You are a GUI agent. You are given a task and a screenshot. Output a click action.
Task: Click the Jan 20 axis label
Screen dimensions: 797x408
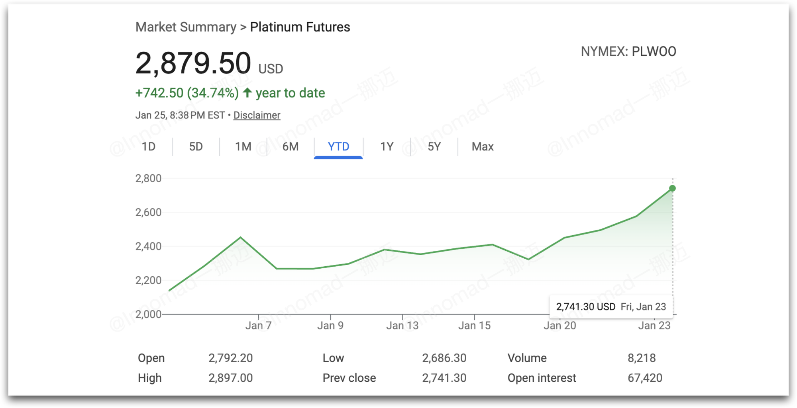pyautogui.click(x=560, y=326)
